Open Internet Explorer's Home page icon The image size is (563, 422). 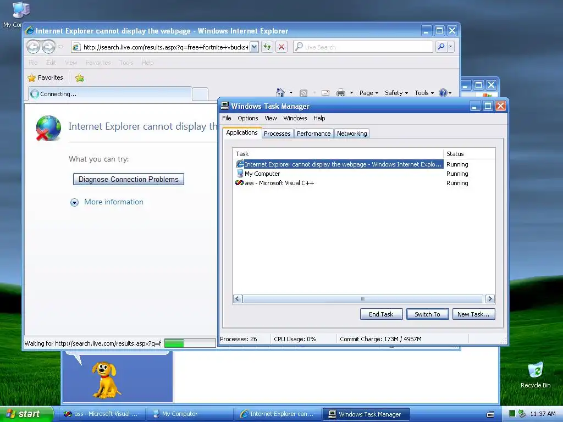[x=280, y=92]
